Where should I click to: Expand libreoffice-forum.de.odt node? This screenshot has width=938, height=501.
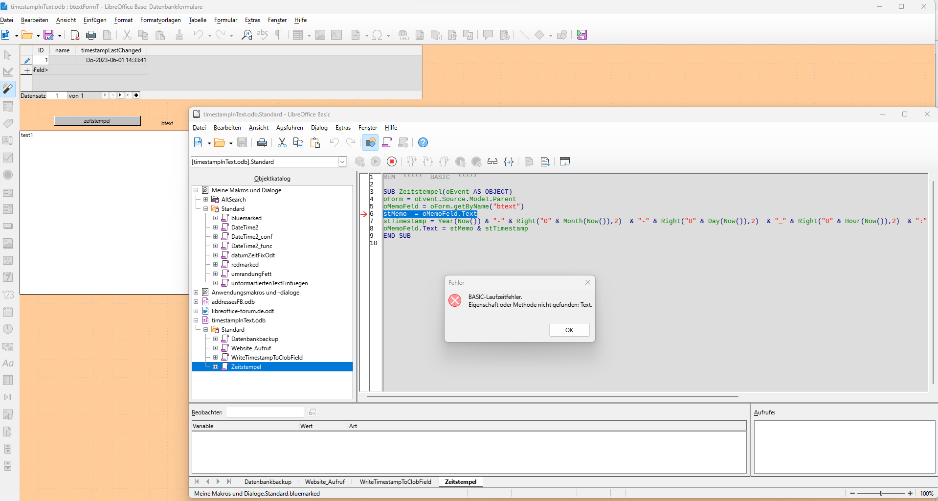196,311
